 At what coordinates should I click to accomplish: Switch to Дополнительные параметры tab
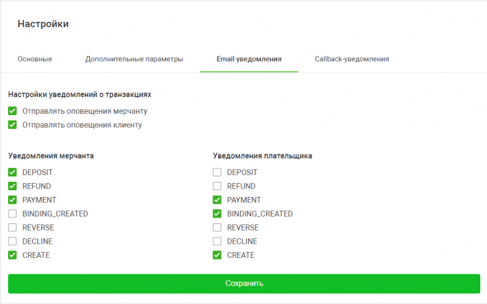click(x=134, y=59)
